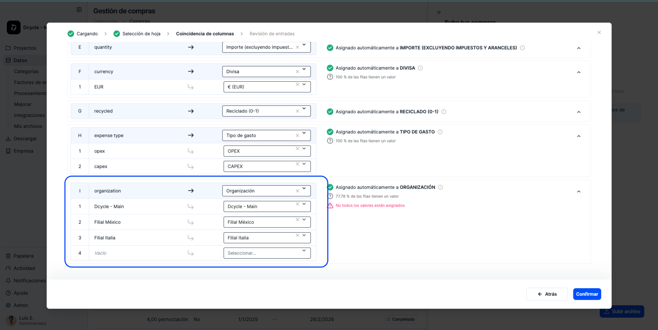Open the Filial Italia value dropdown
Viewport: 658px width, 330px height.
coord(304,235)
